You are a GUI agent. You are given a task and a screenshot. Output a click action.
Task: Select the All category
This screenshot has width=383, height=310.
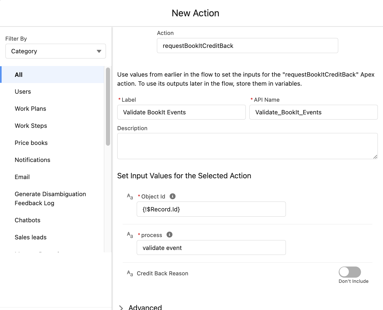(19, 75)
